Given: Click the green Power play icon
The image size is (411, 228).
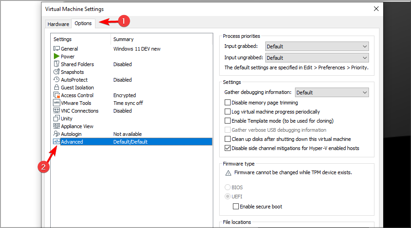Looking at the screenshot, I should pos(57,57).
